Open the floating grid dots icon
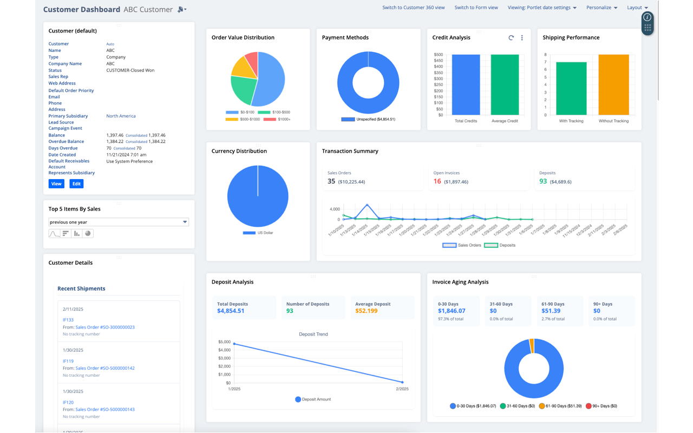 coord(648,28)
